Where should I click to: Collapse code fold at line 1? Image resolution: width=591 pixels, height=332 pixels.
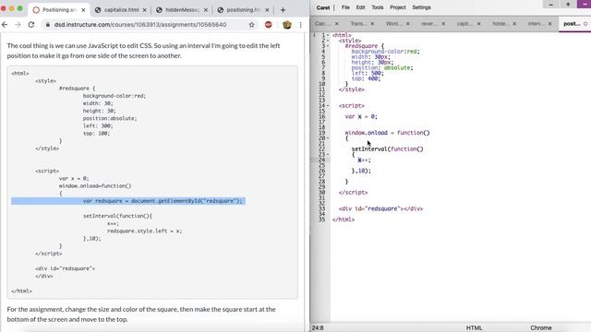pos(328,35)
